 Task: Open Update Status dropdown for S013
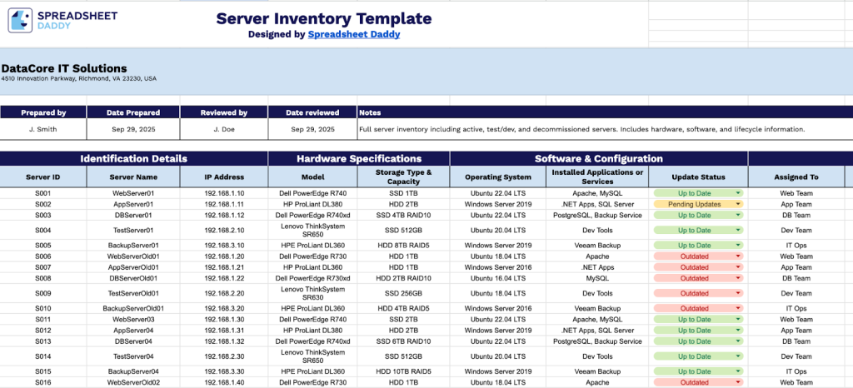(x=738, y=341)
